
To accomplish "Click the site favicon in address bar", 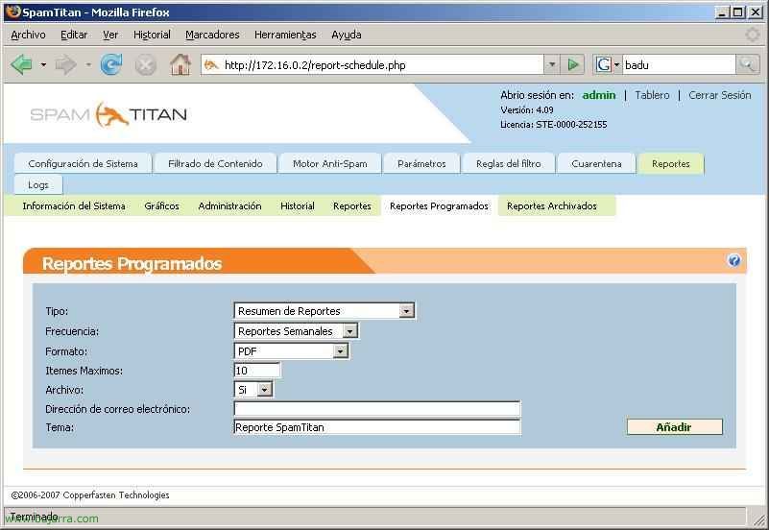I will pos(211,64).
